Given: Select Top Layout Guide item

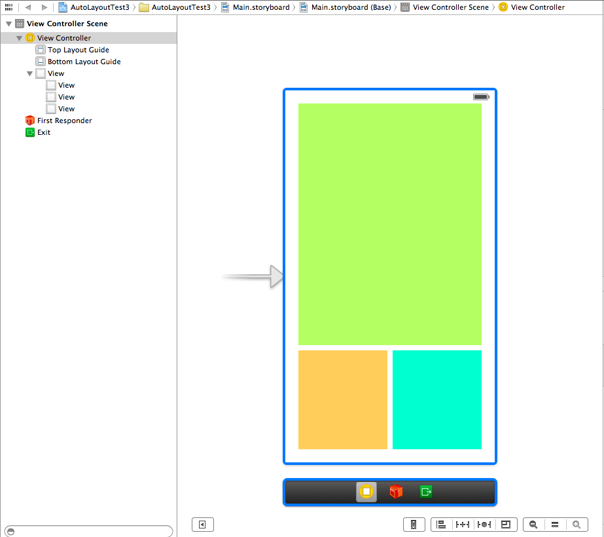Looking at the screenshot, I should [78, 50].
